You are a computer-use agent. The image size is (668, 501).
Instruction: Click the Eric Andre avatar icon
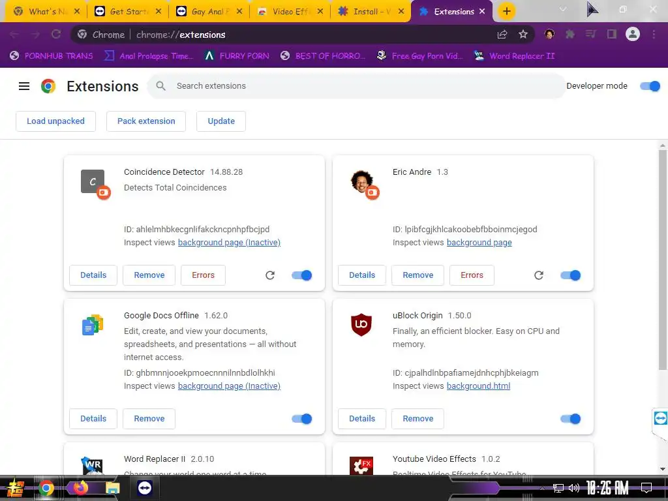(361, 181)
